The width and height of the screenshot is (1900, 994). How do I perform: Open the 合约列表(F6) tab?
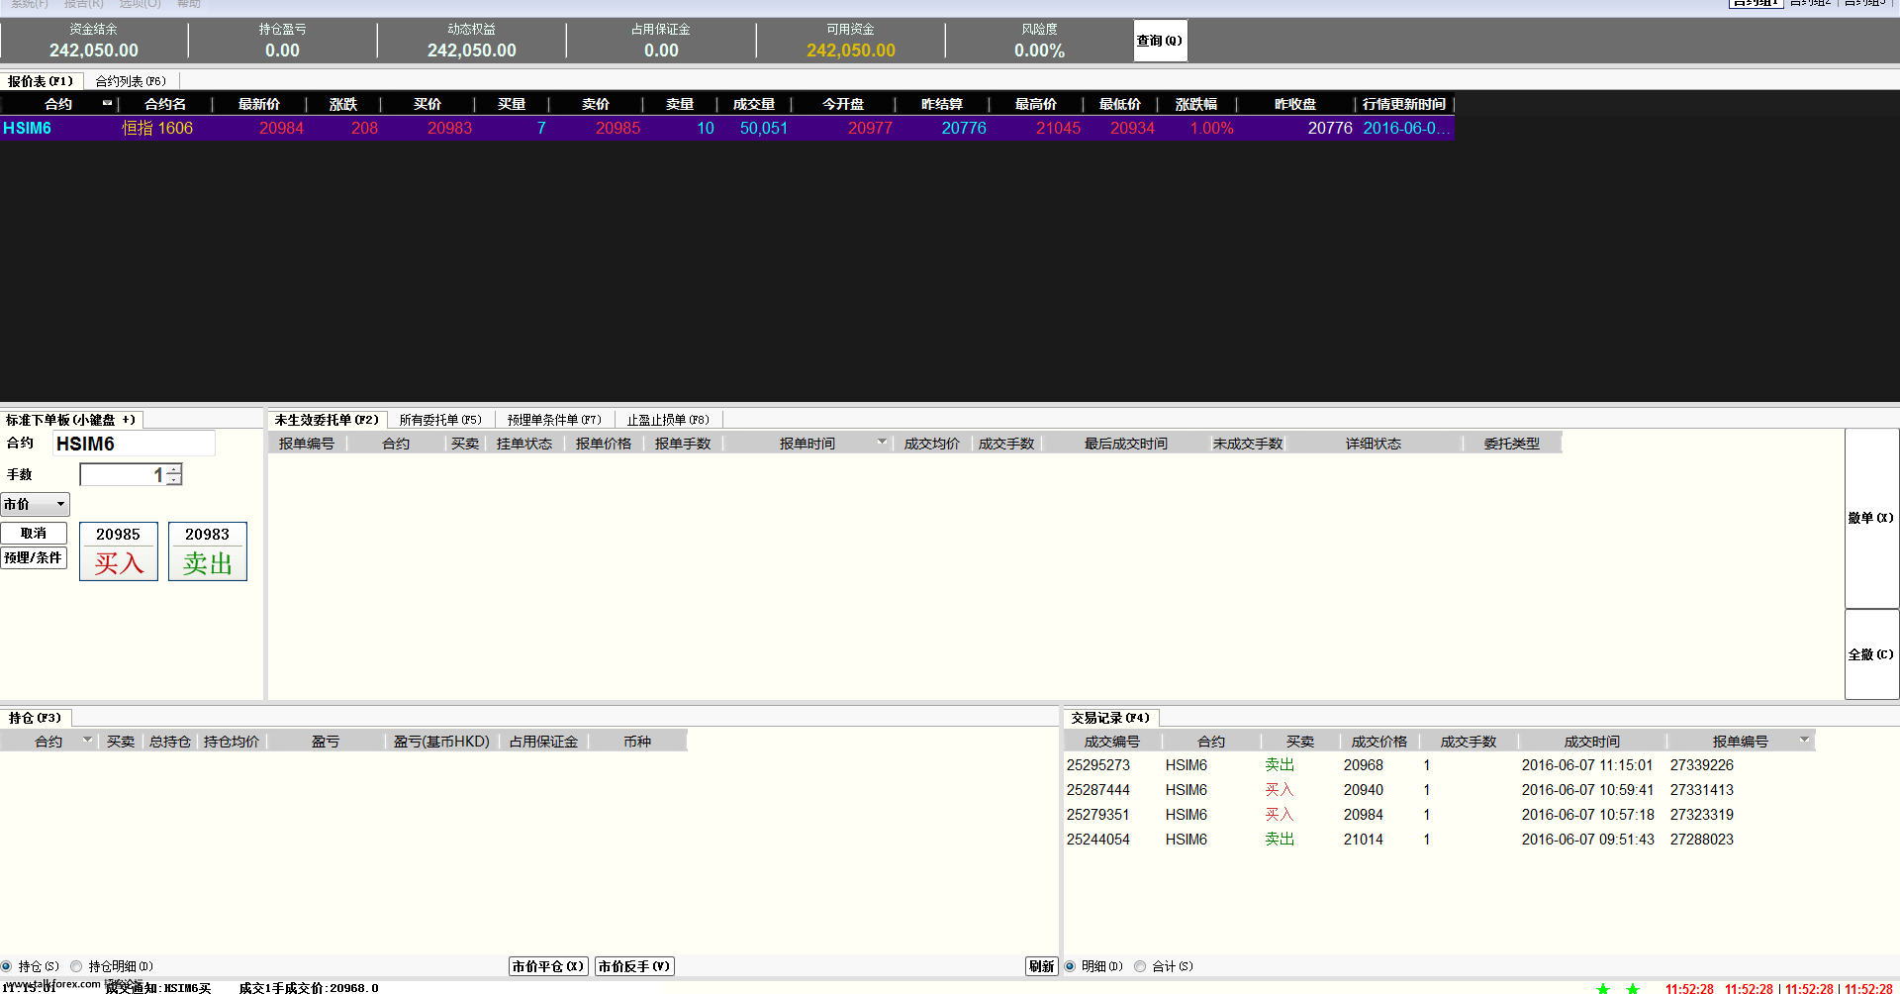click(131, 81)
